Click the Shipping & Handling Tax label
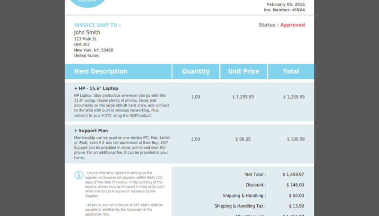 (240, 206)
